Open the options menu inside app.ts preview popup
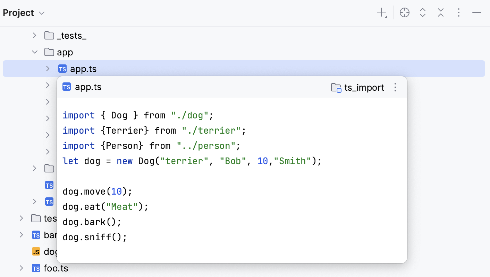The height and width of the screenshot is (277, 490). [x=395, y=88]
